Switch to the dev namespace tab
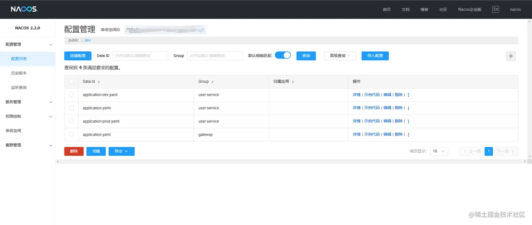Viewport: 532px width, 225px height. click(x=88, y=40)
